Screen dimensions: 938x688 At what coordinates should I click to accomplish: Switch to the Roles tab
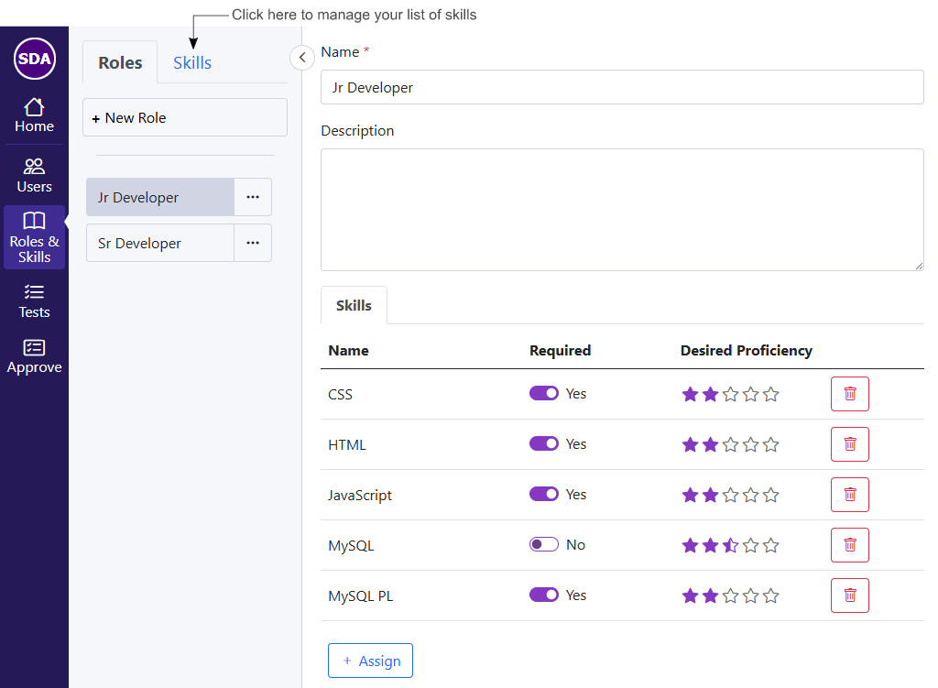click(120, 62)
